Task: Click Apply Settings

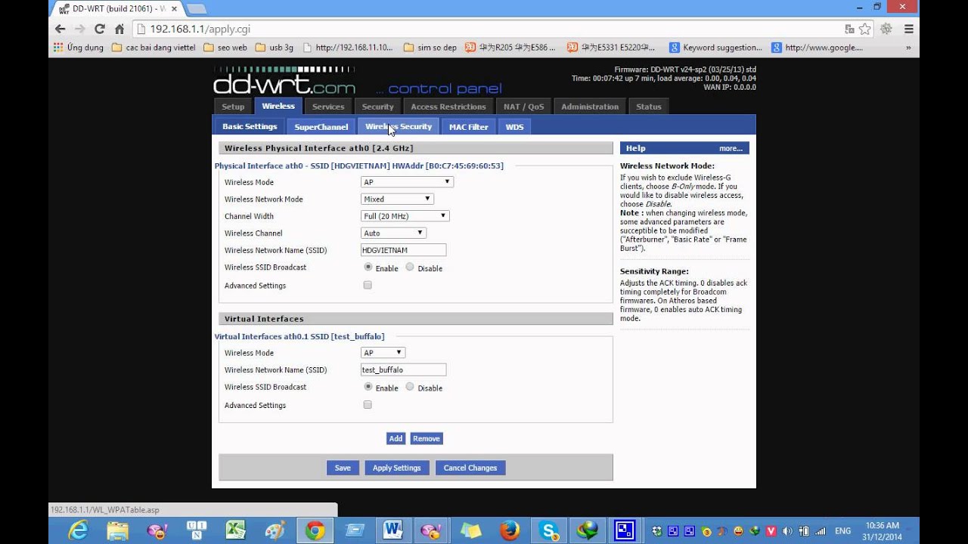Action: pyautogui.click(x=396, y=468)
